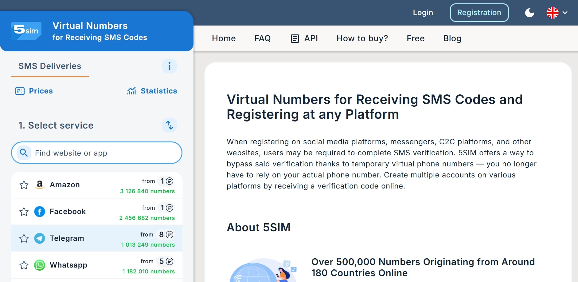
Task: Select the SMS Deliveries tab
Action: (50, 66)
